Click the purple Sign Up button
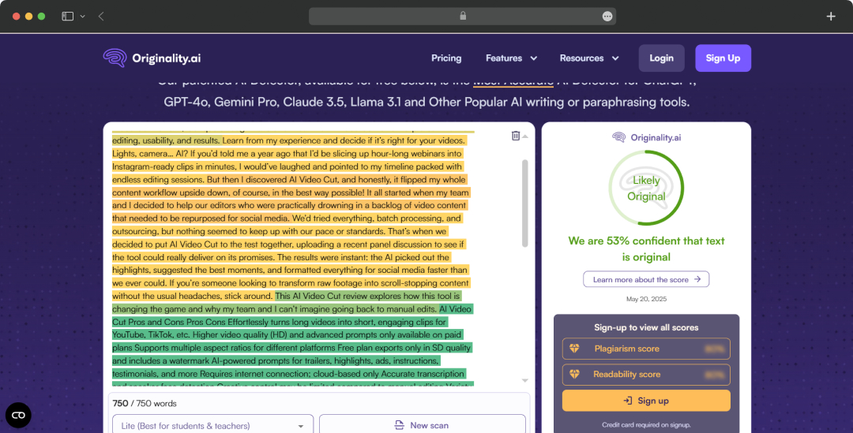853x433 pixels. click(723, 58)
